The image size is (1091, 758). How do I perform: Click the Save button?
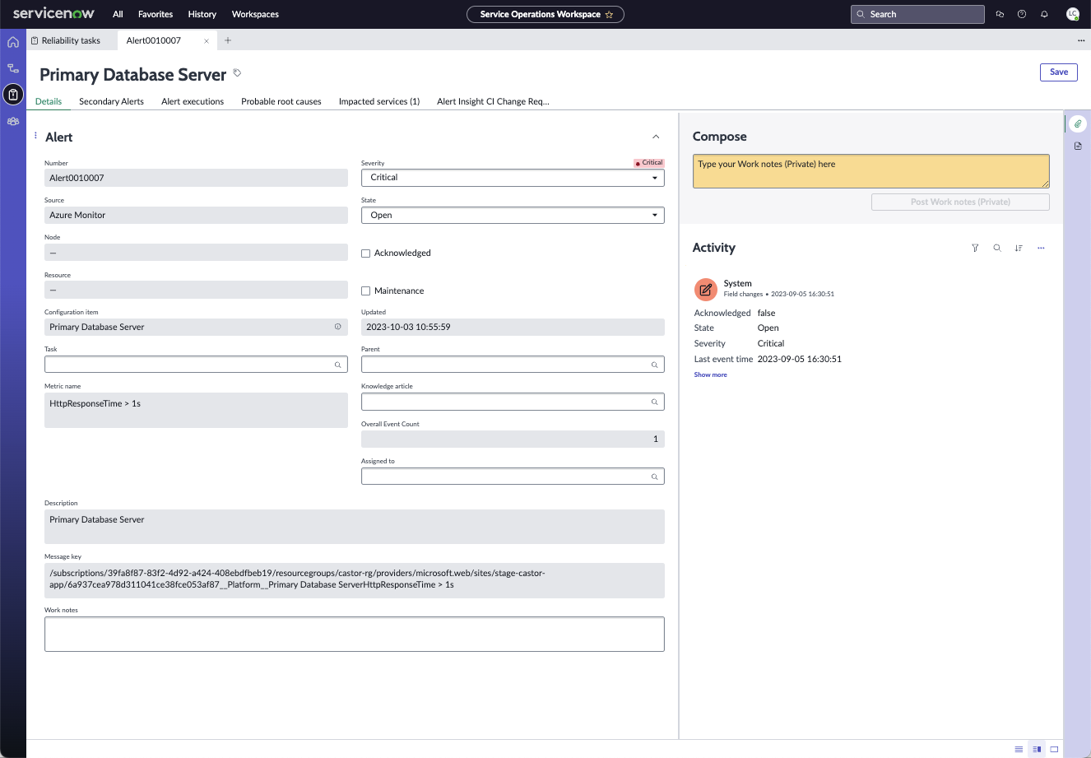click(1059, 72)
